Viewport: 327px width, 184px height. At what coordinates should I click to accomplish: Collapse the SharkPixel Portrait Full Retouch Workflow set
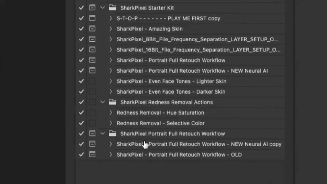pyautogui.click(x=102, y=133)
